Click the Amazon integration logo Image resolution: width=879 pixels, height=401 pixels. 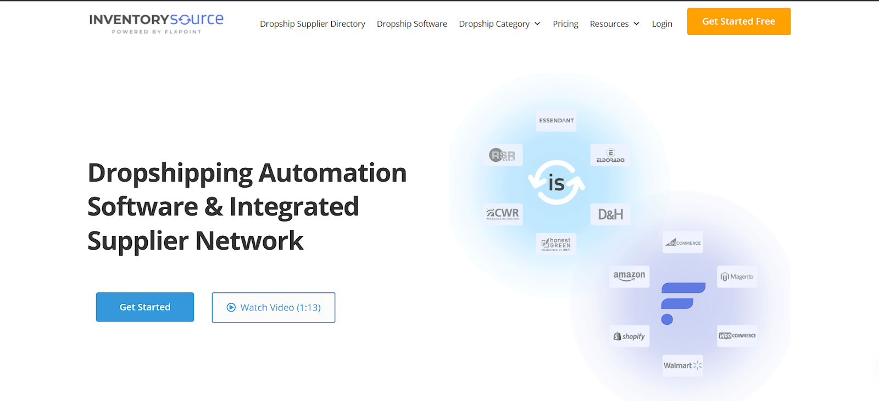tap(629, 276)
